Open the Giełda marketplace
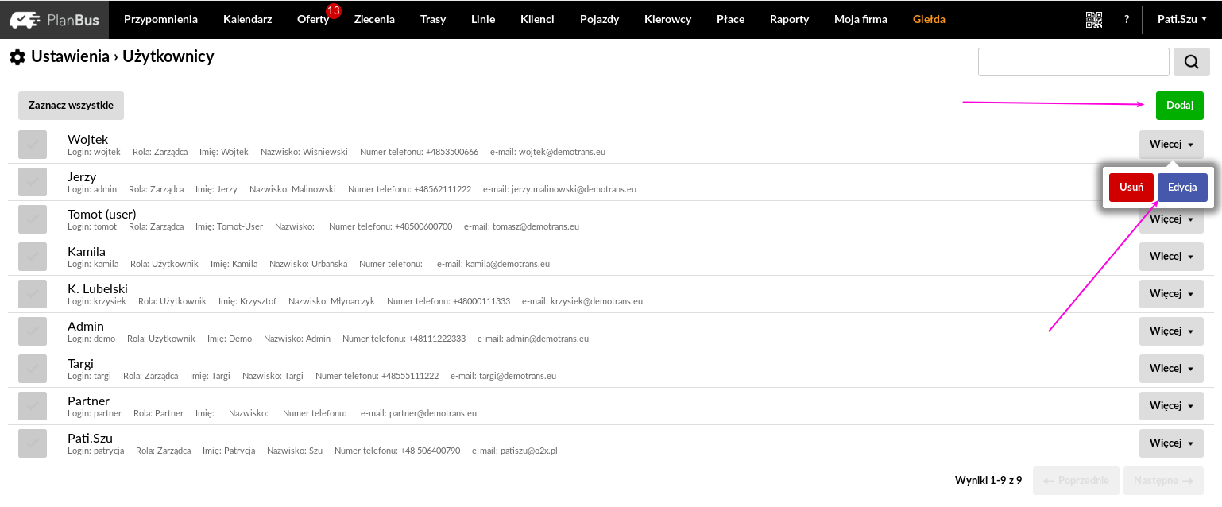Viewport: 1222px width, 507px height. pyautogui.click(x=929, y=20)
